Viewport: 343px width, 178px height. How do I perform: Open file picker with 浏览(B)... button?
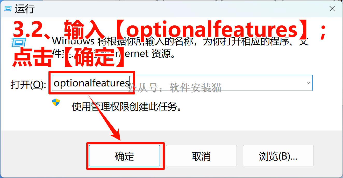click(x=278, y=156)
